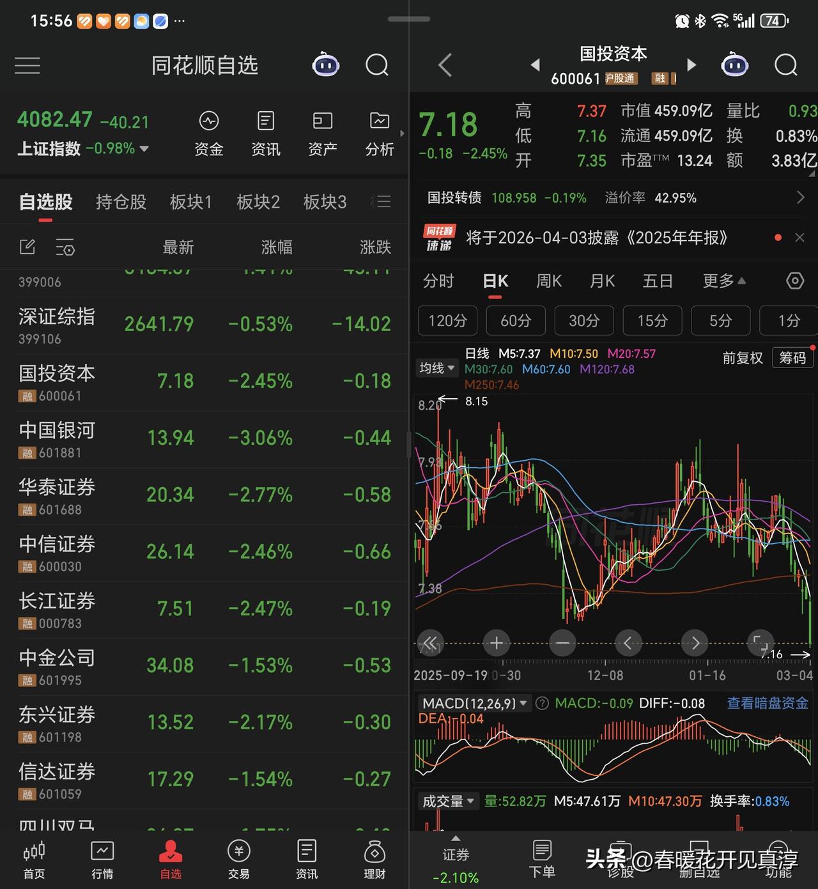The height and width of the screenshot is (889, 818).
Task: Choose the 30分 period button
Action: (x=584, y=320)
